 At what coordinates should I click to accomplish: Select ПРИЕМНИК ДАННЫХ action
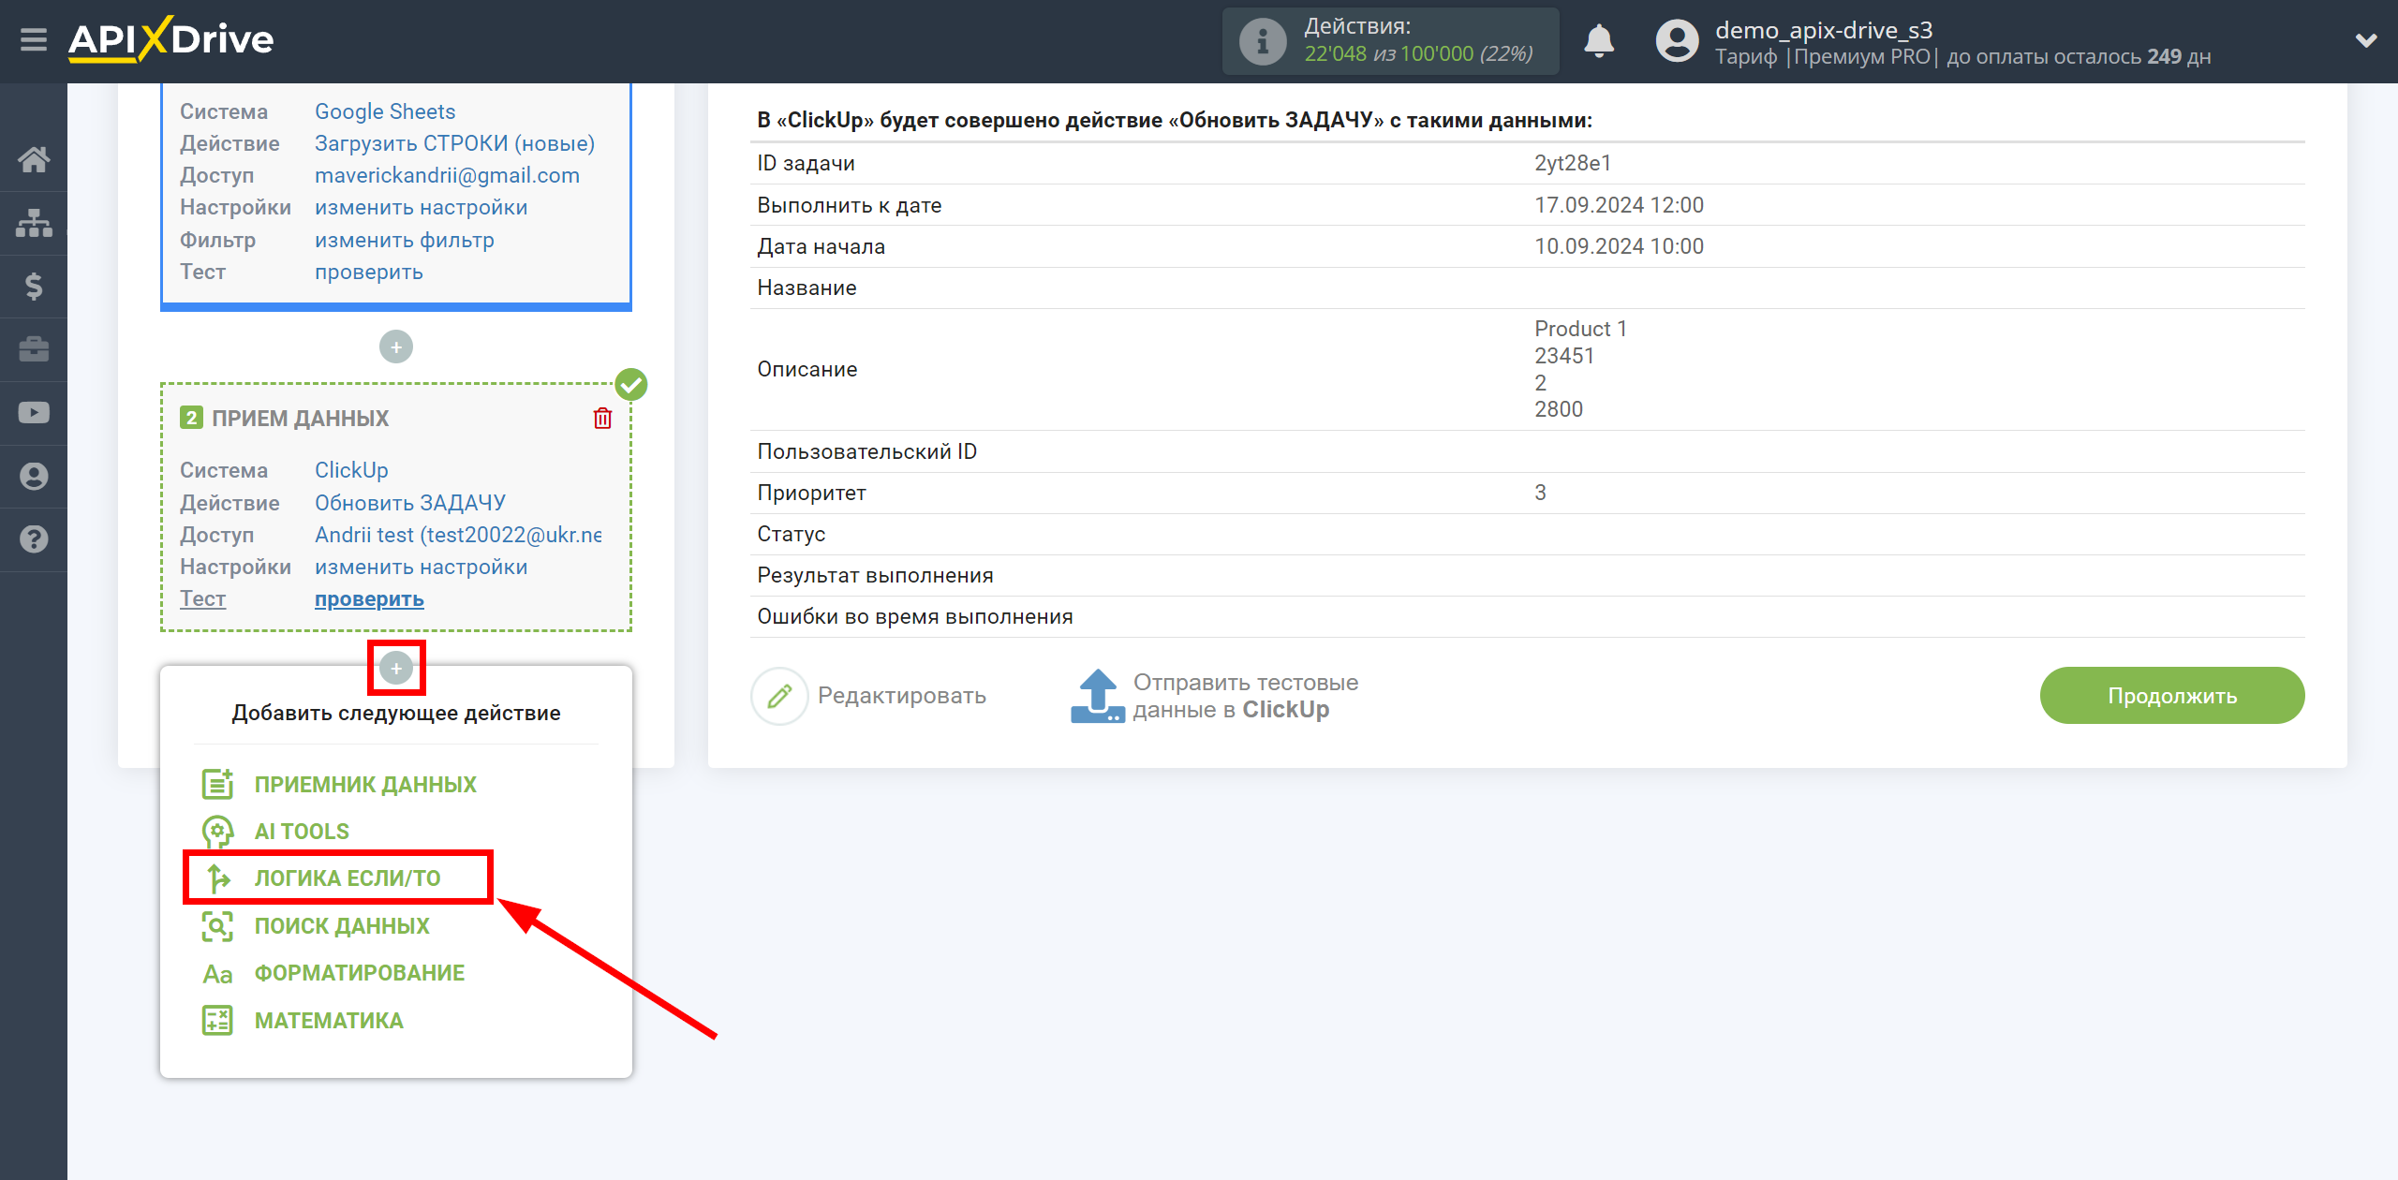coord(365,785)
